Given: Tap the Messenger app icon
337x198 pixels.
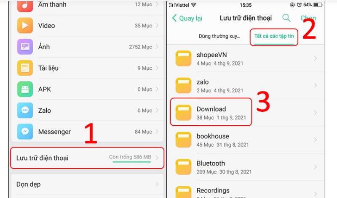Looking at the screenshot, I should (25, 132).
